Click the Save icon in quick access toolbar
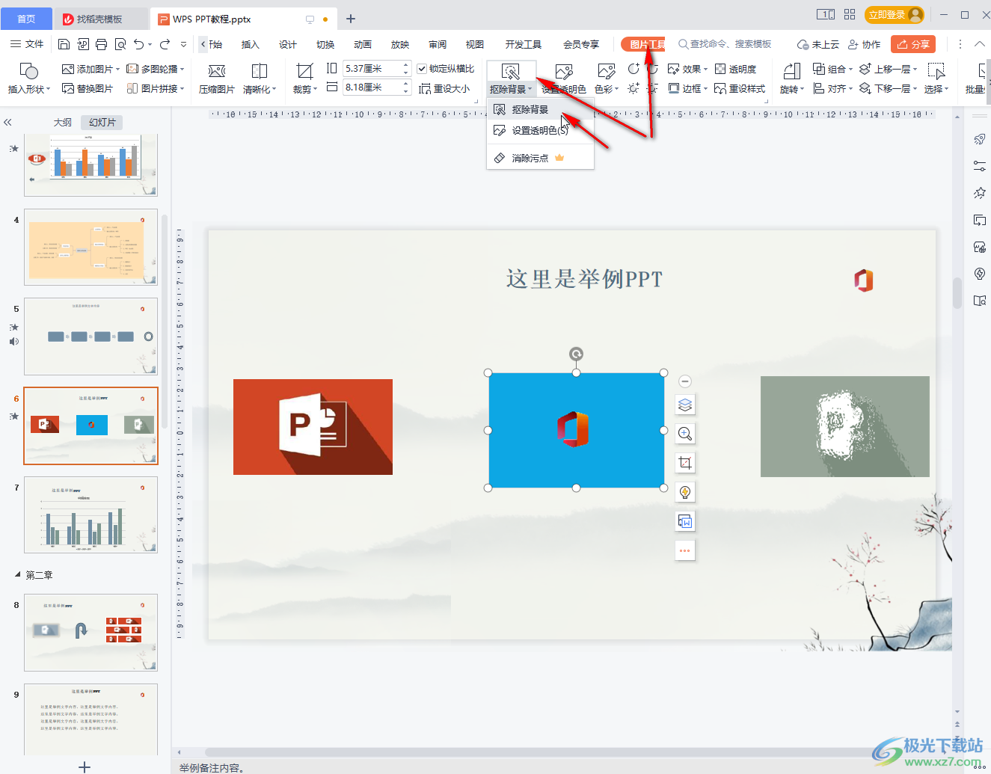 pyautogui.click(x=64, y=44)
